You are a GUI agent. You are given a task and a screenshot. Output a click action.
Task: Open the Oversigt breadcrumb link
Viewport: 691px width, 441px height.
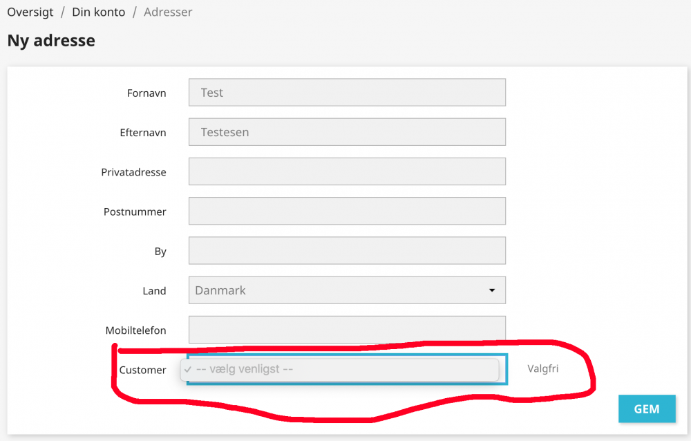30,12
